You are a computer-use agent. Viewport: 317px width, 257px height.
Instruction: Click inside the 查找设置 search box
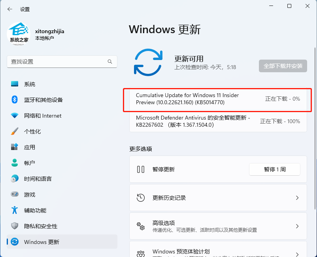click(59, 62)
